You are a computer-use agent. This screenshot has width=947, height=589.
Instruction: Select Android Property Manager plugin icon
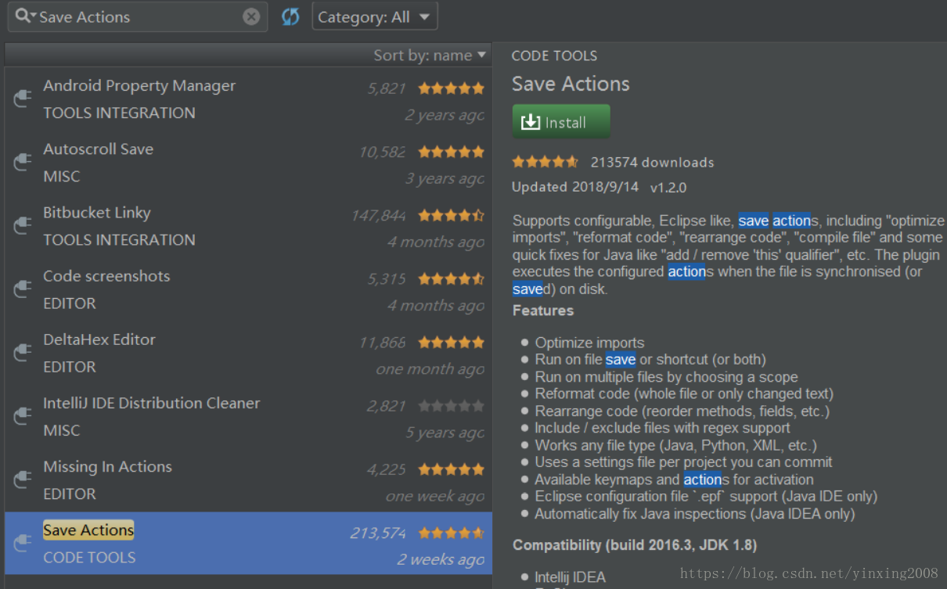pos(22,99)
